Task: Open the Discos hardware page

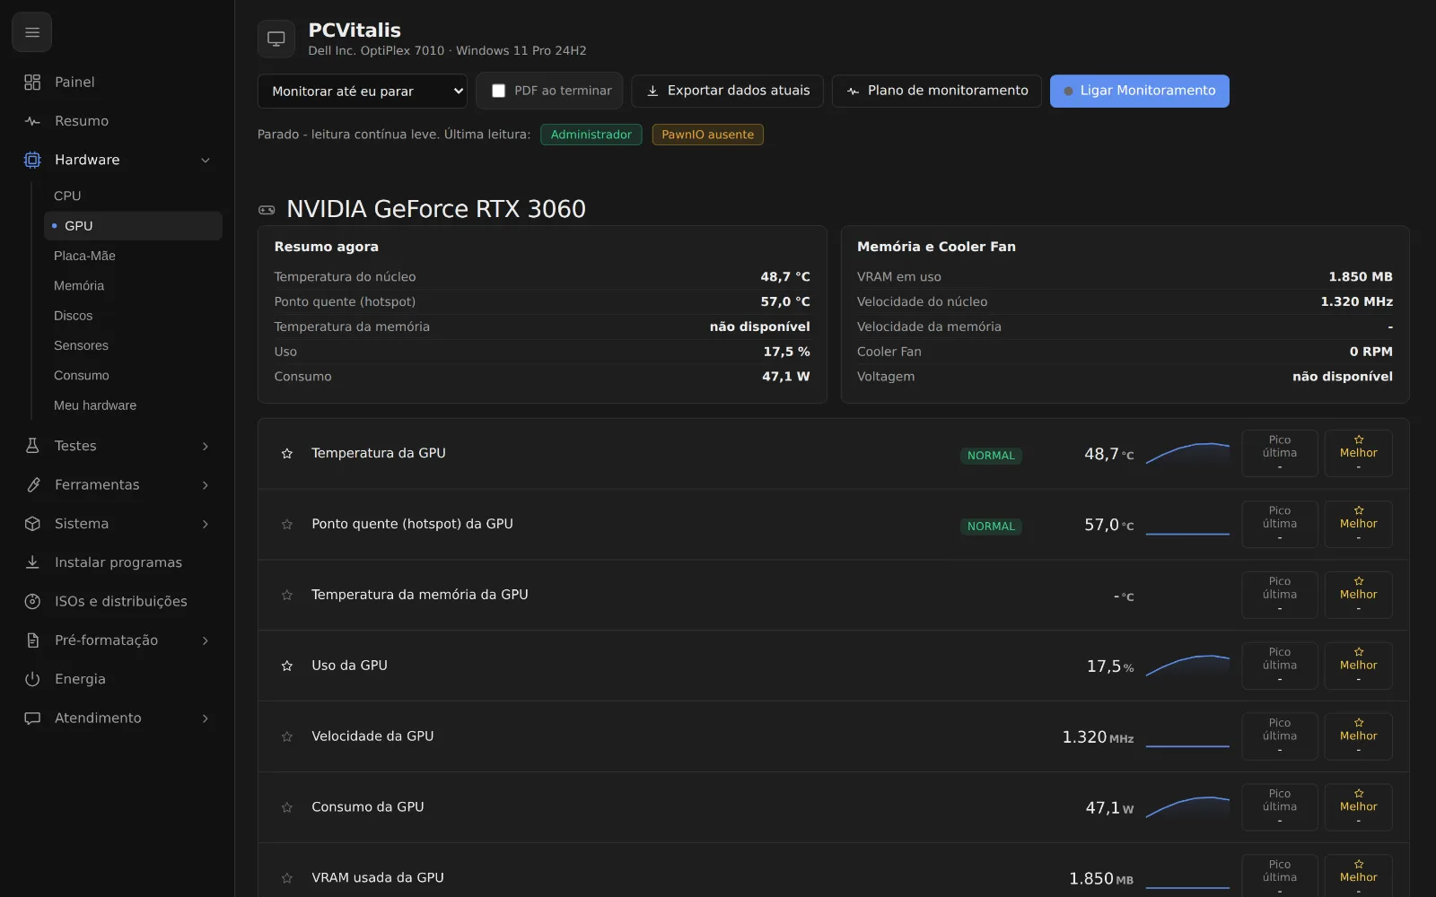Action: tap(133, 316)
